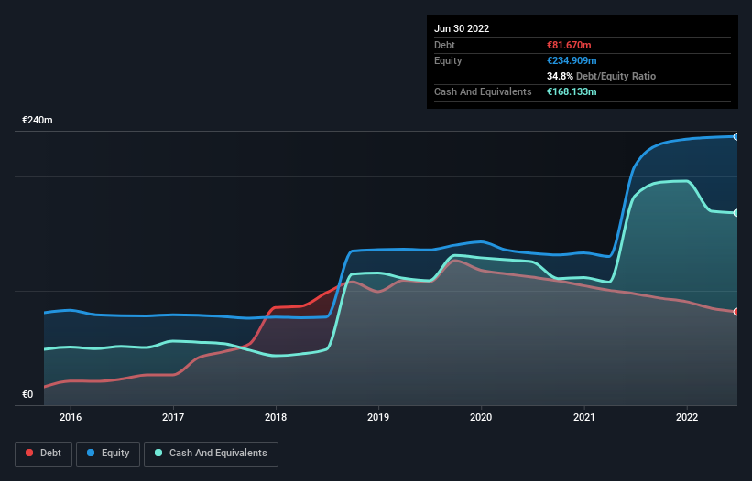
Task: Click the 2020 x-axis label
Action: click(x=481, y=417)
